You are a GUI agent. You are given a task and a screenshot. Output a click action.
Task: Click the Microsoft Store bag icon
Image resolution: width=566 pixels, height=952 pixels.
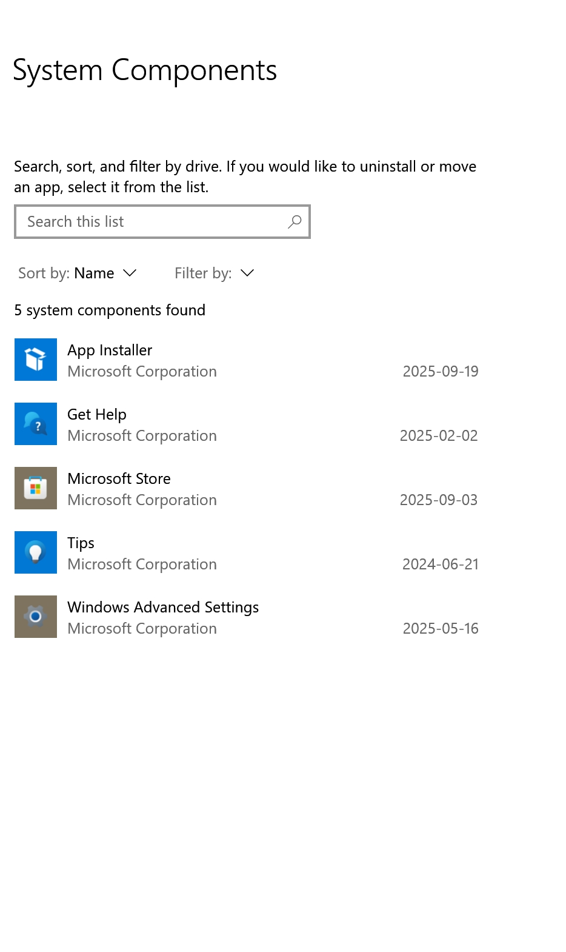point(36,488)
